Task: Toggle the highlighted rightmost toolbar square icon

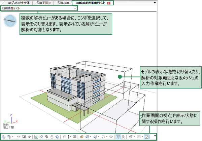Action: click(147, 137)
